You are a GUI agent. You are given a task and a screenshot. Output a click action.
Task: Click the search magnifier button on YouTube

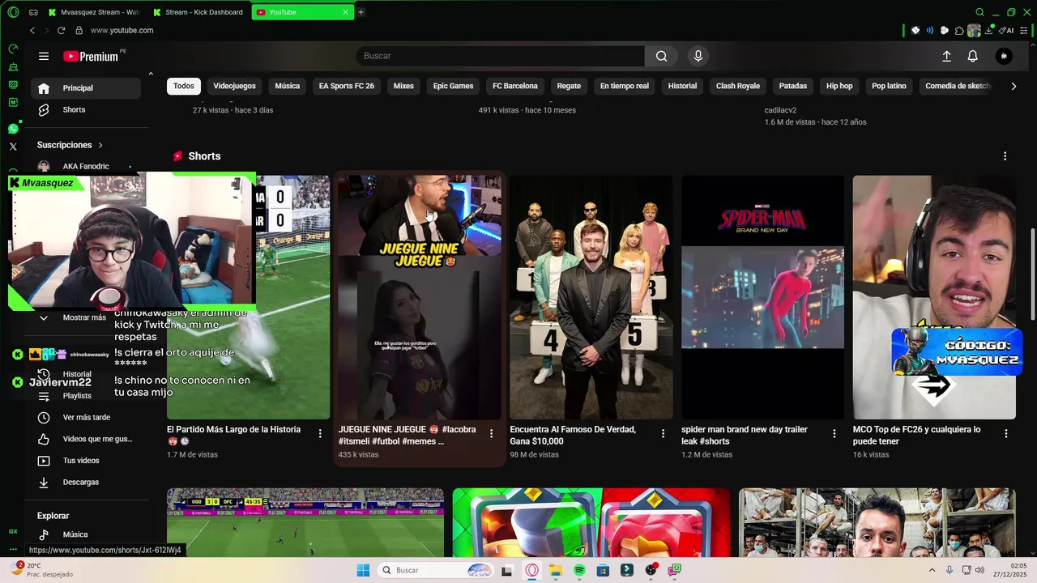pos(662,56)
